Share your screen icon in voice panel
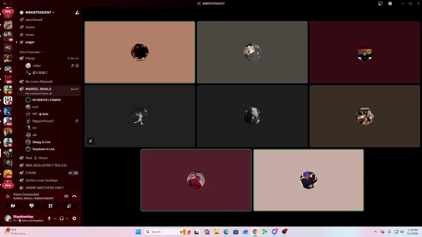 (32, 206)
